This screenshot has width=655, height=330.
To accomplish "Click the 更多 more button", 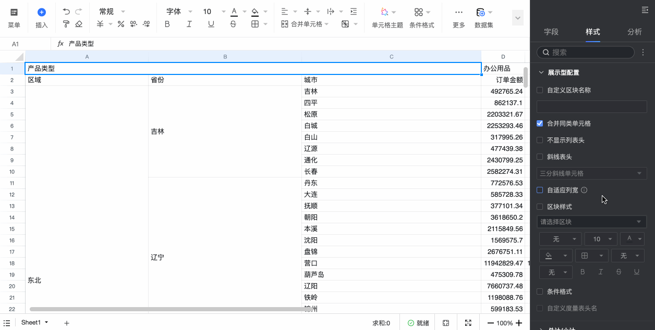I will (458, 17).
